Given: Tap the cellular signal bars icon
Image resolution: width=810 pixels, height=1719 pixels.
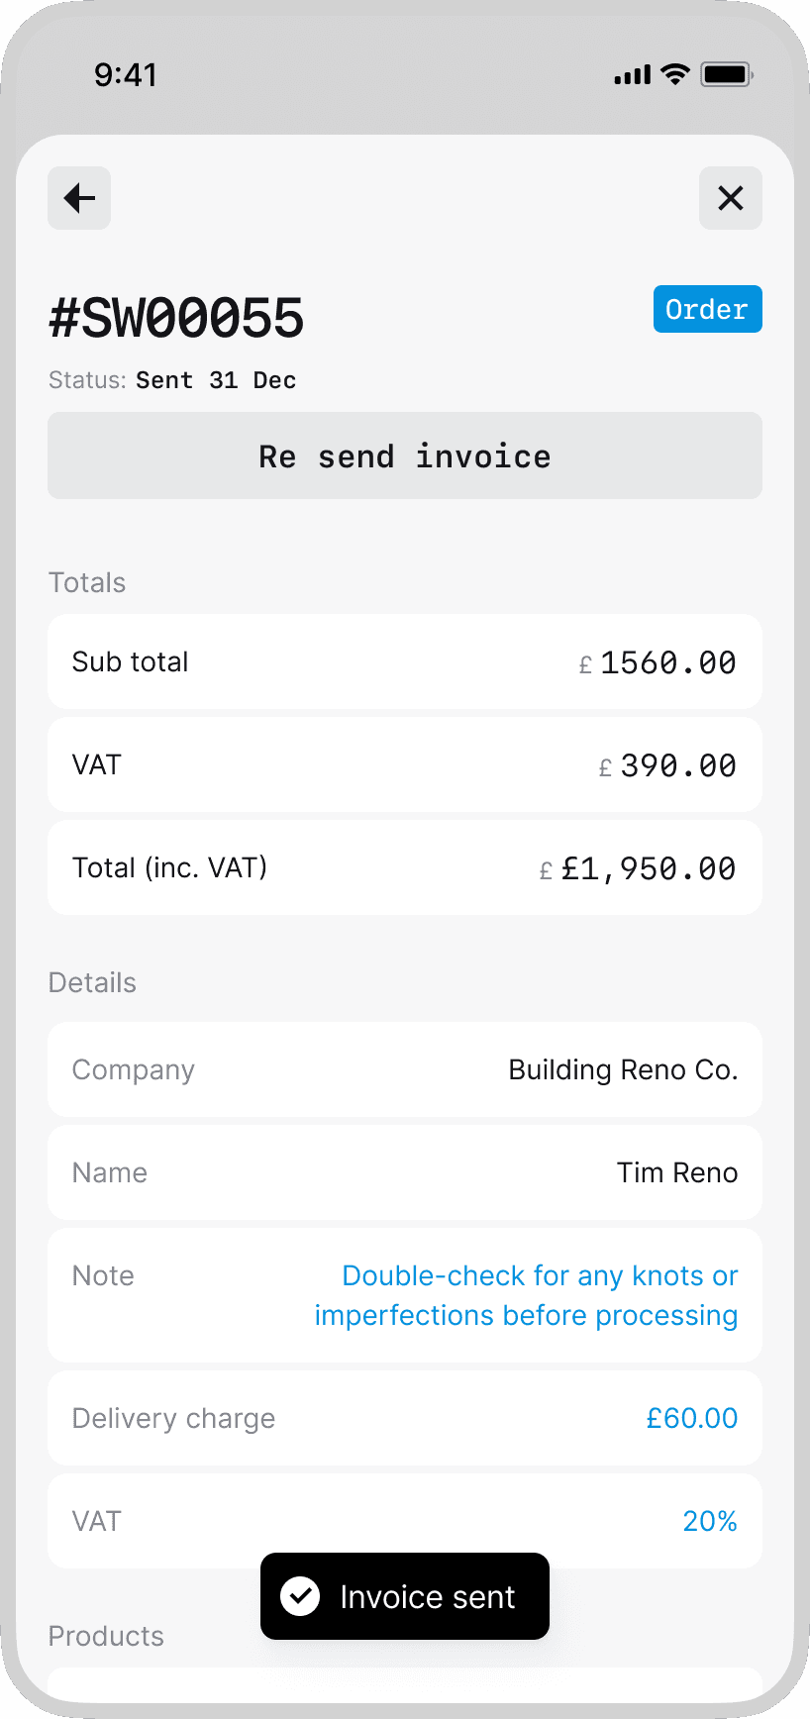Looking at the screenshot, I should 632,75.
